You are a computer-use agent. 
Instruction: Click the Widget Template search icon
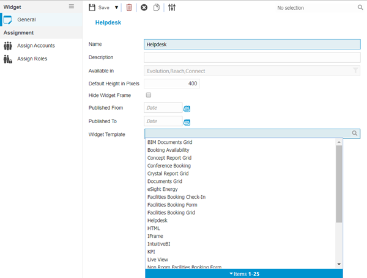[355, 134]
